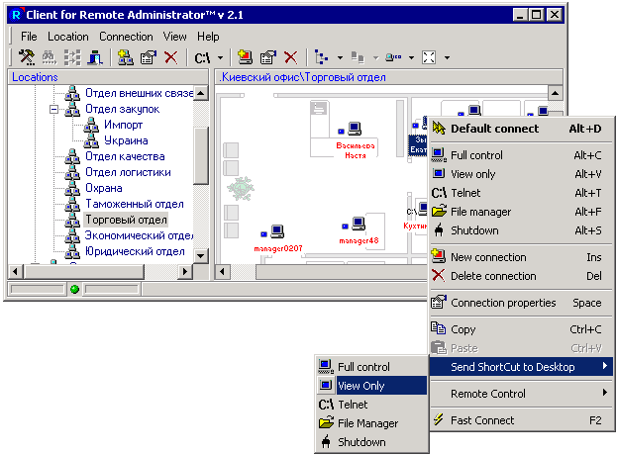The width and height of the screenshot is (617, 455).
Task: Click the red X delete location icon
Action: pyautogui.click(x=170, y=57)
